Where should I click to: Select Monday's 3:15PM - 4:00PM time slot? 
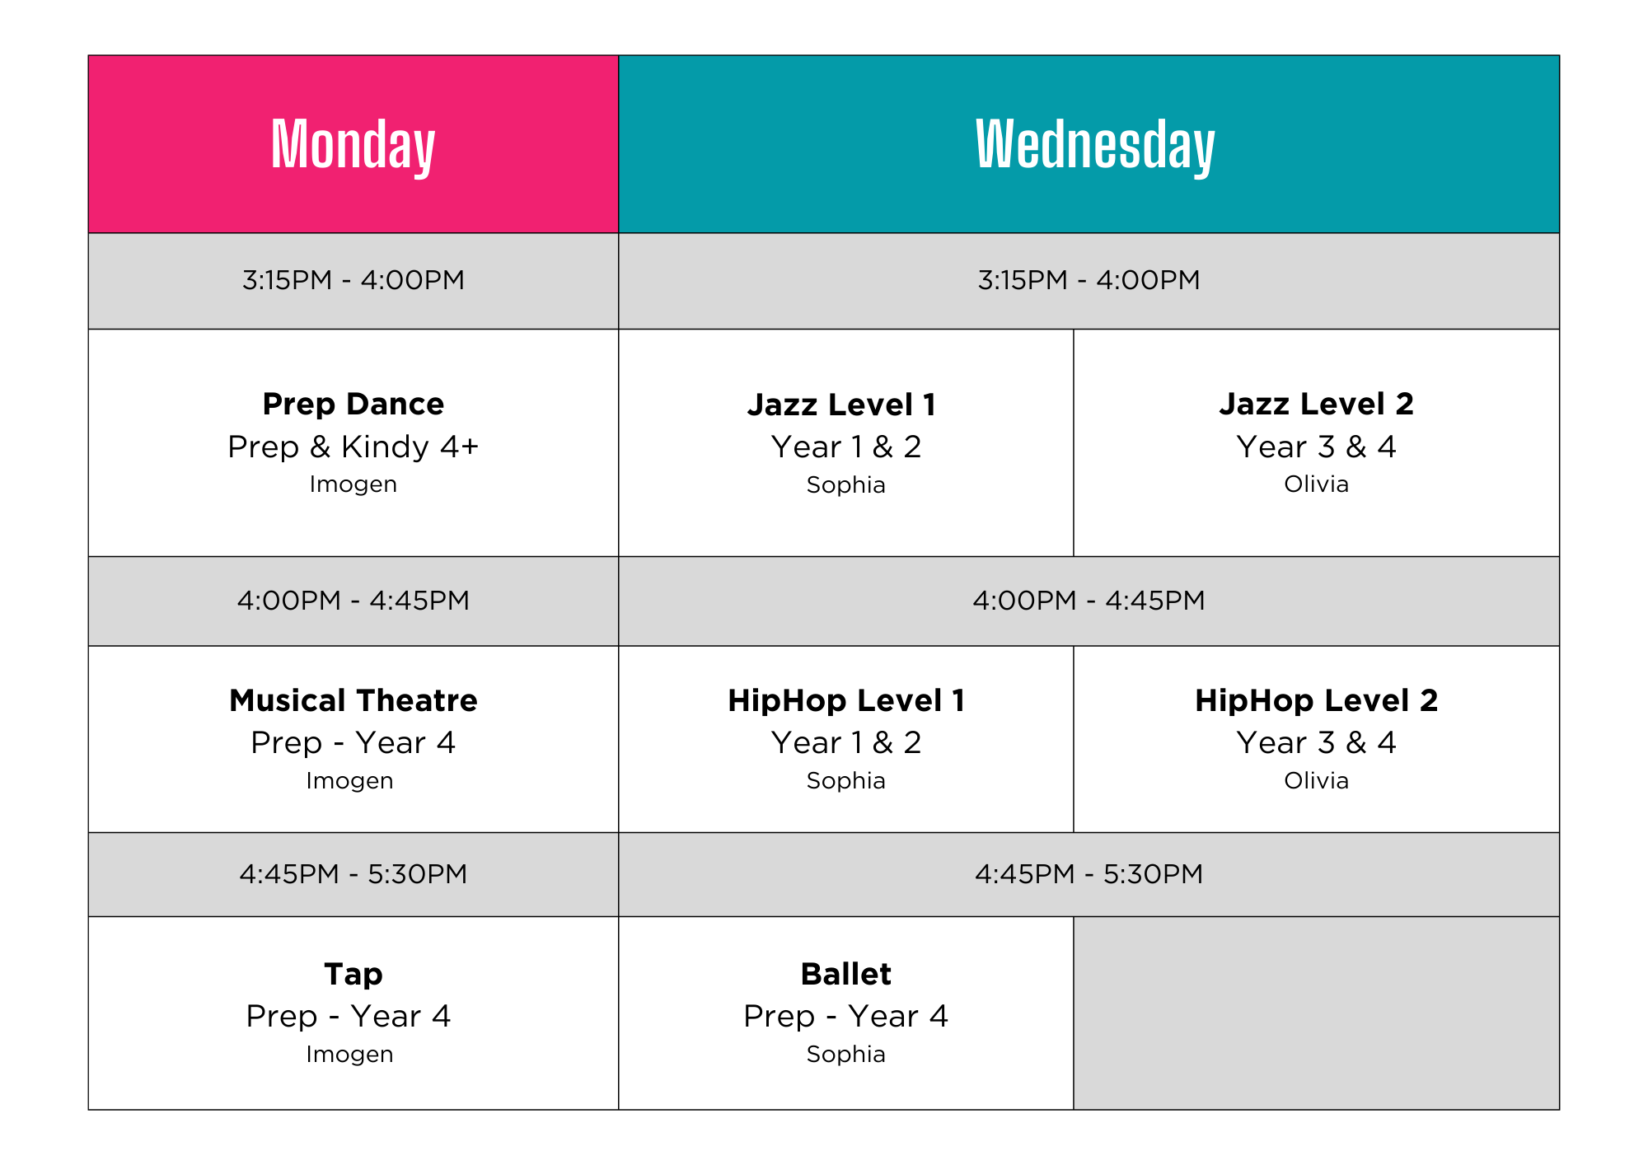[353, 280]
